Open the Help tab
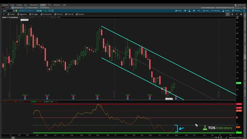247x139 pixels. click(x=64, y=5)
